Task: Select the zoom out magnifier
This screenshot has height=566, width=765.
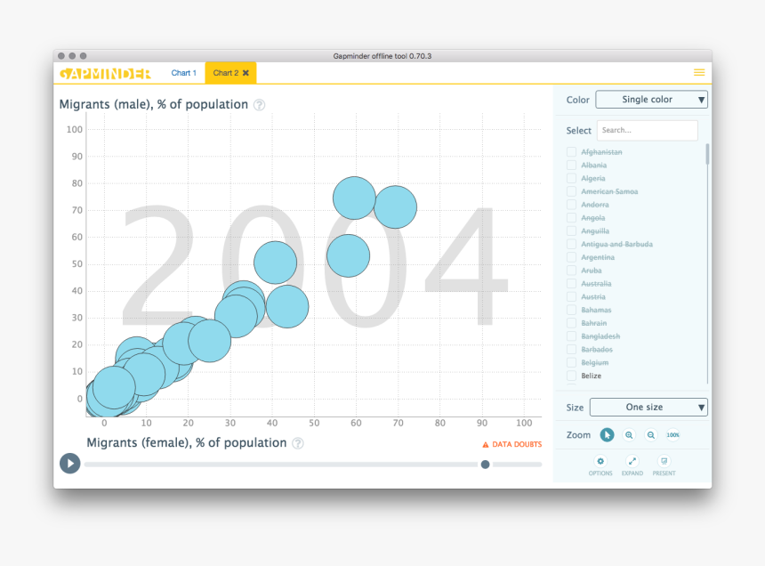Action: (x=651, y=435)
